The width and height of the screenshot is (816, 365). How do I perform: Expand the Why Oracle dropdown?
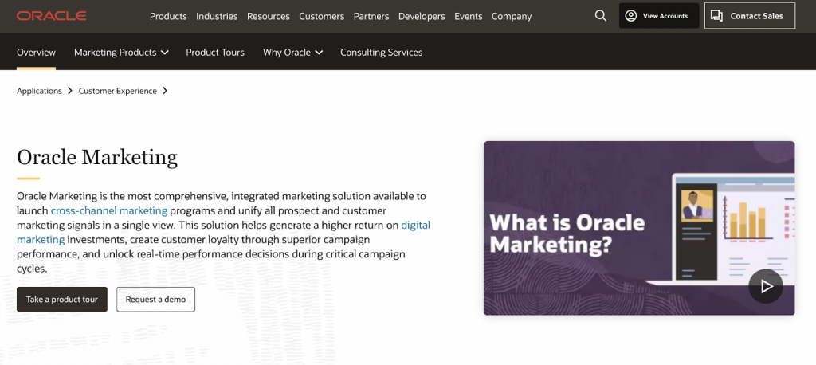[319, 53]
